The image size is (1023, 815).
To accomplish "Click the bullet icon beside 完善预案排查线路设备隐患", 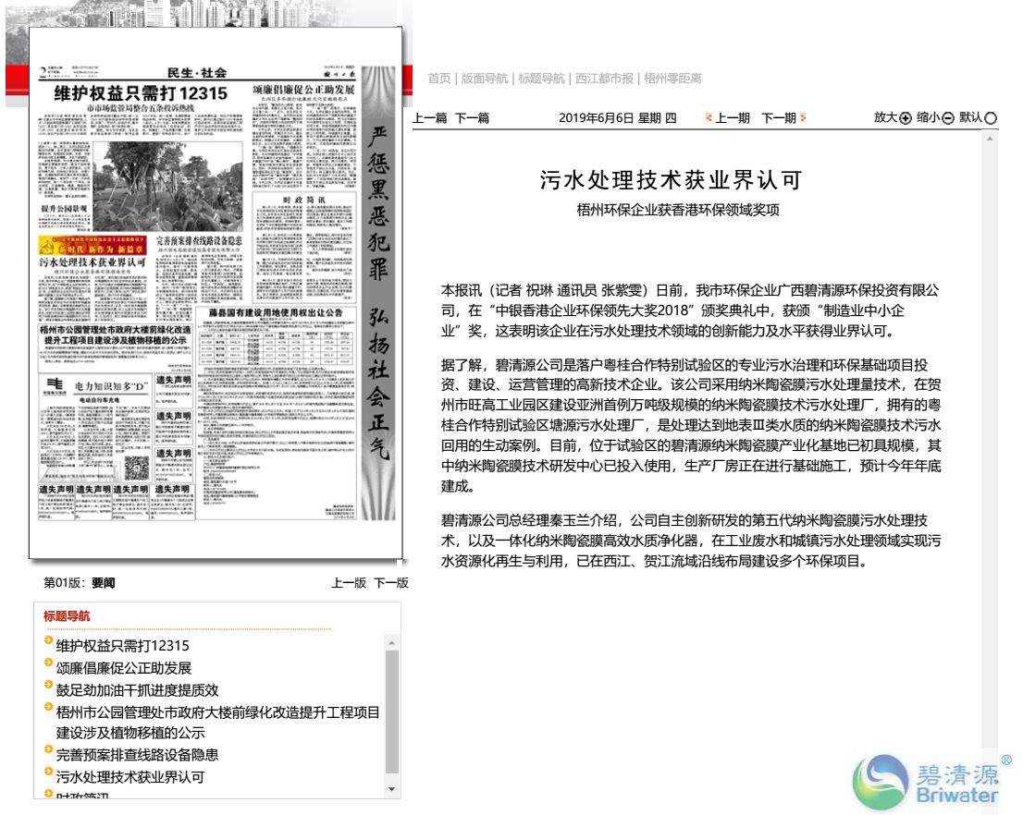I will pos(48,749).
